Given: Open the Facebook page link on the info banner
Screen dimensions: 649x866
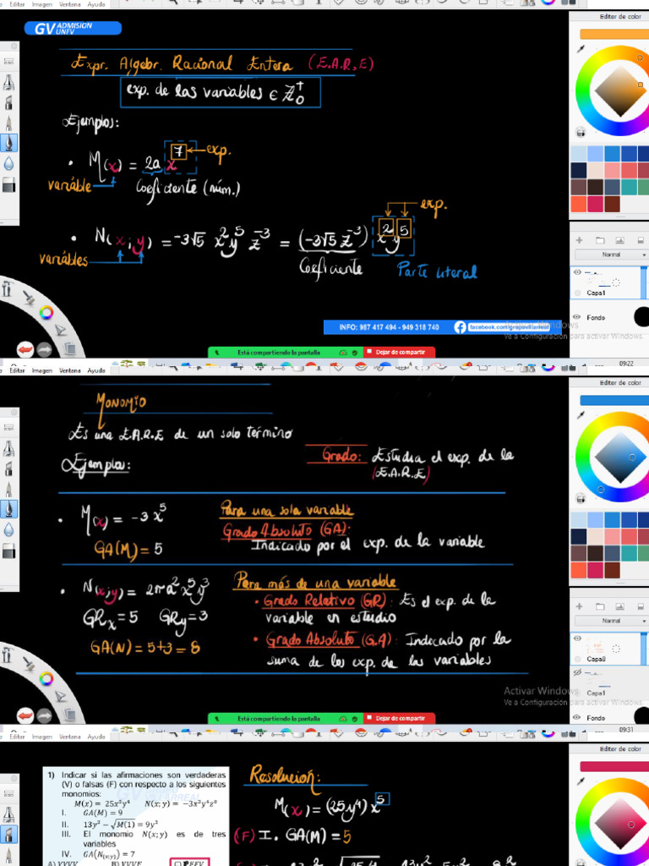Looking at the screenshot, I should point(508,327).
